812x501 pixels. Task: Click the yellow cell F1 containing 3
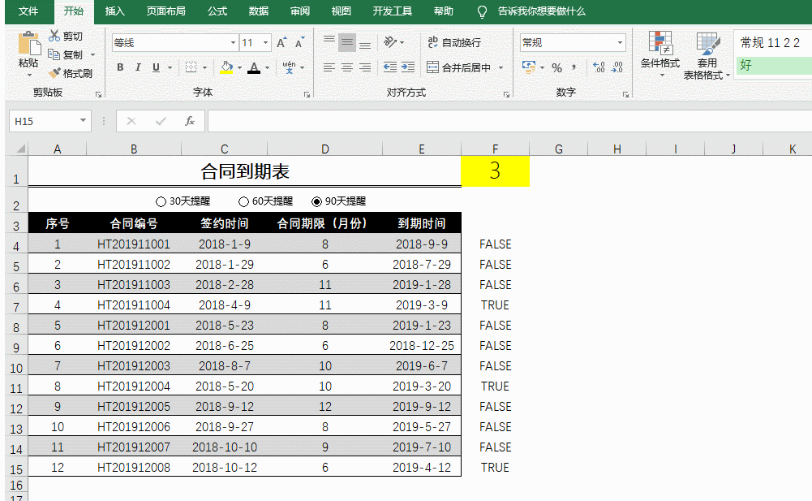tap(495, 171)
